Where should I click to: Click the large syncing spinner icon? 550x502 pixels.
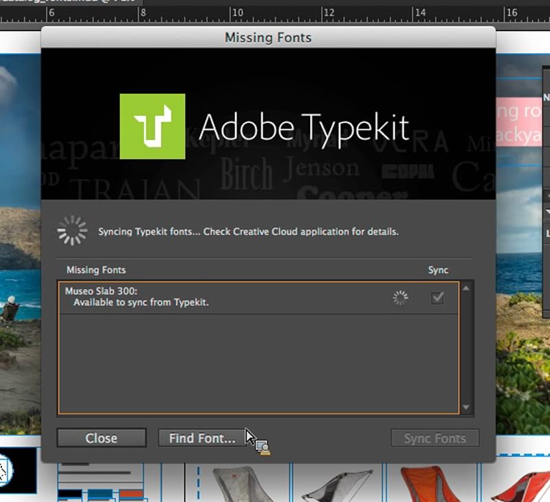pos(72,230)
